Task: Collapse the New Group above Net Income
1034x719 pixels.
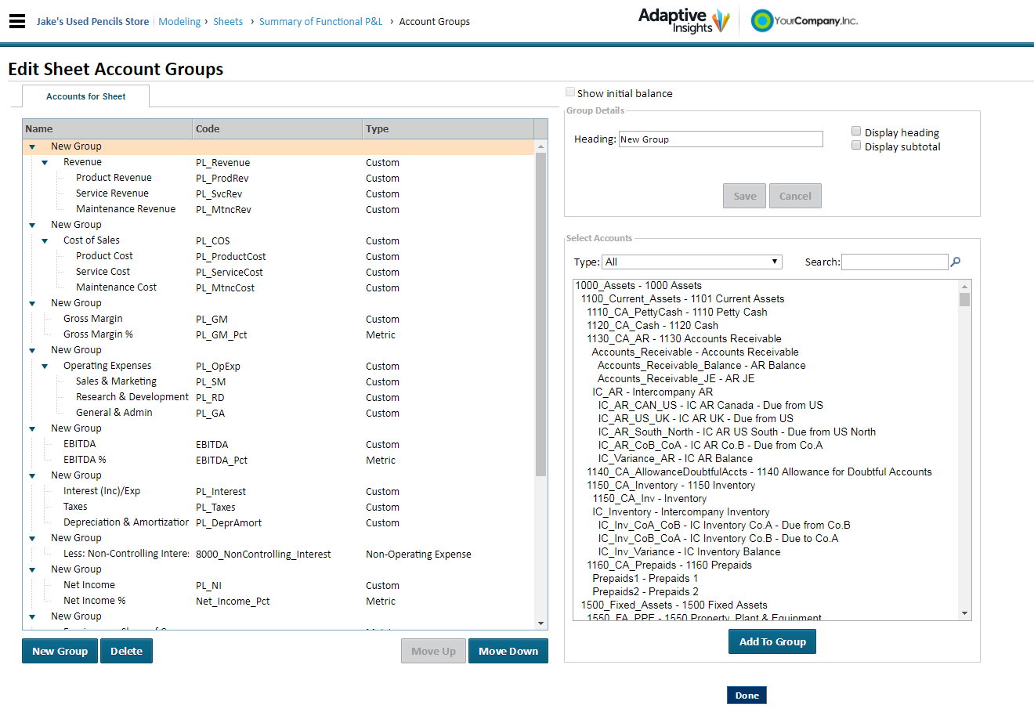Action: [x=32, y=570]
